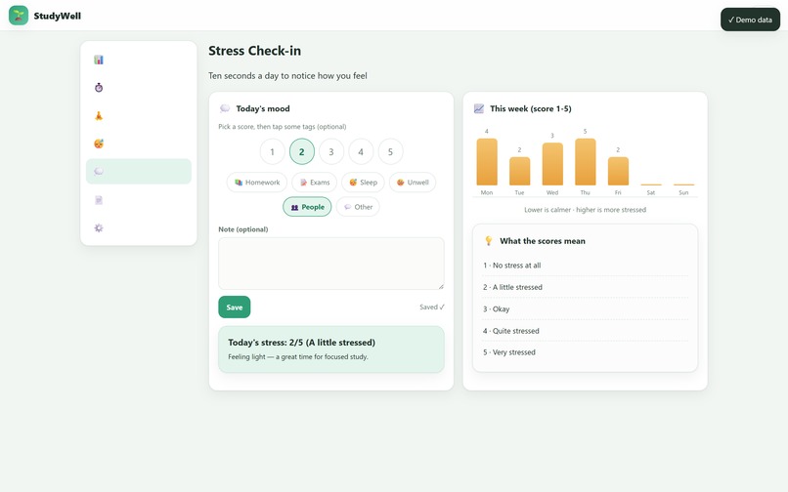Click the green Save button
The image size is (788, 492).
click(235, 307)
